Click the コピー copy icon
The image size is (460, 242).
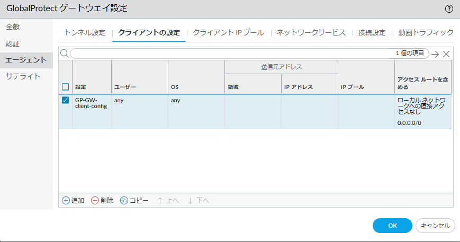[x=124, y=200]
